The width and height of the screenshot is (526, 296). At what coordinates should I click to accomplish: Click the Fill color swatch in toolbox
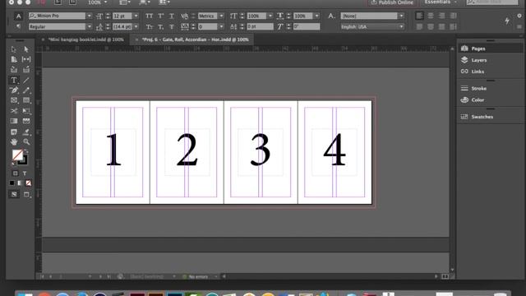(x=17, y=155)
